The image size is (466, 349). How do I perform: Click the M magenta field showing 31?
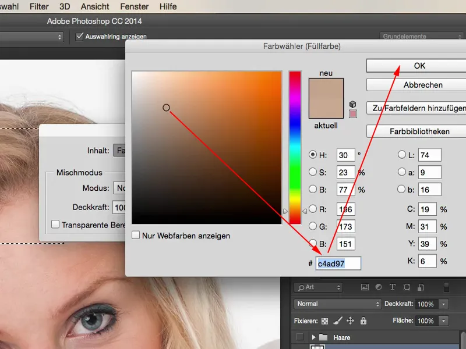point(428,226)
